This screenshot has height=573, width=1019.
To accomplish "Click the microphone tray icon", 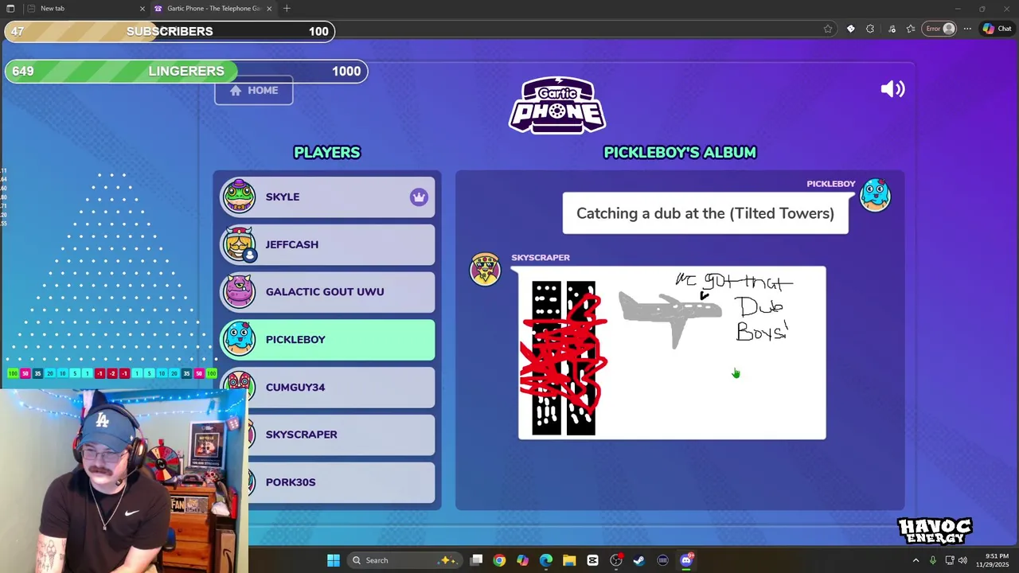I will pyautogui.click(x=933, y=560).
